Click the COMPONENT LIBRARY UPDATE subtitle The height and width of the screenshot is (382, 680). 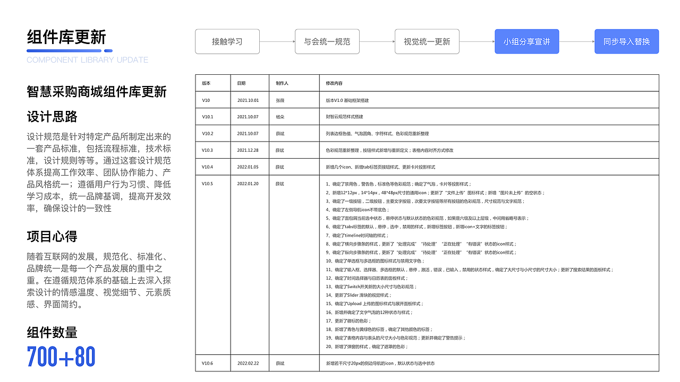[x=88, y=60]
